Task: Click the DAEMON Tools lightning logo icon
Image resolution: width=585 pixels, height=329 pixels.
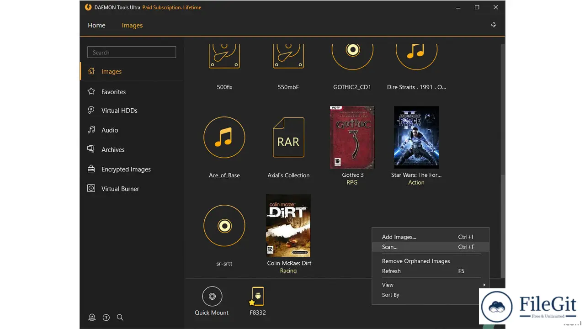Action: (x=88, y=7)
